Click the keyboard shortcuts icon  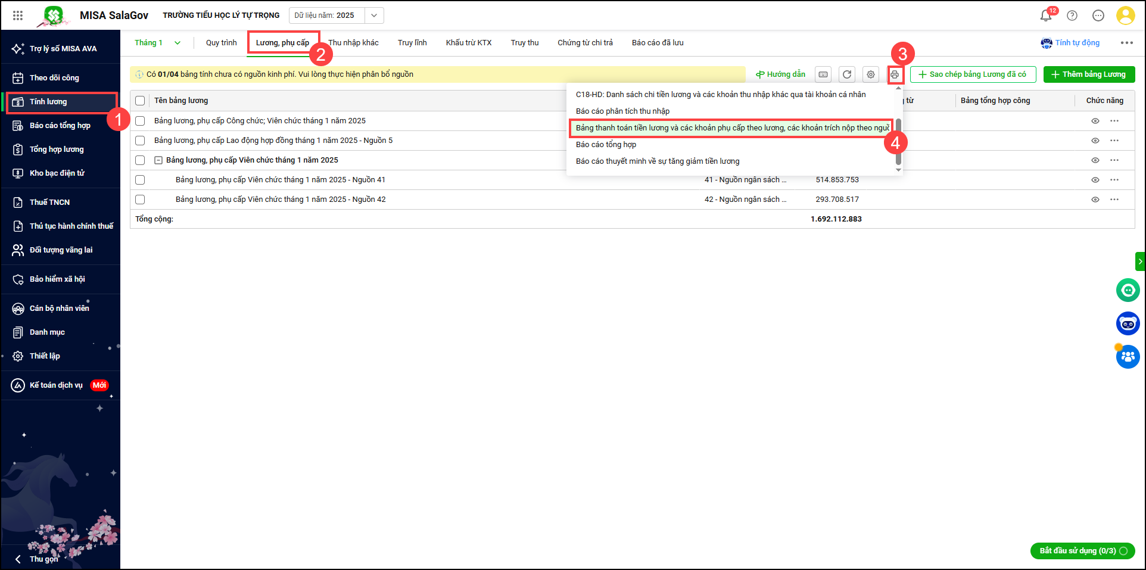(x=823, y=74)
